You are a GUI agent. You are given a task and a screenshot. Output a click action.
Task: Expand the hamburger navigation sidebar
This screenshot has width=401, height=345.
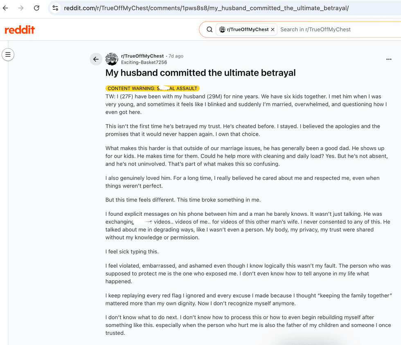pos(8,54)
